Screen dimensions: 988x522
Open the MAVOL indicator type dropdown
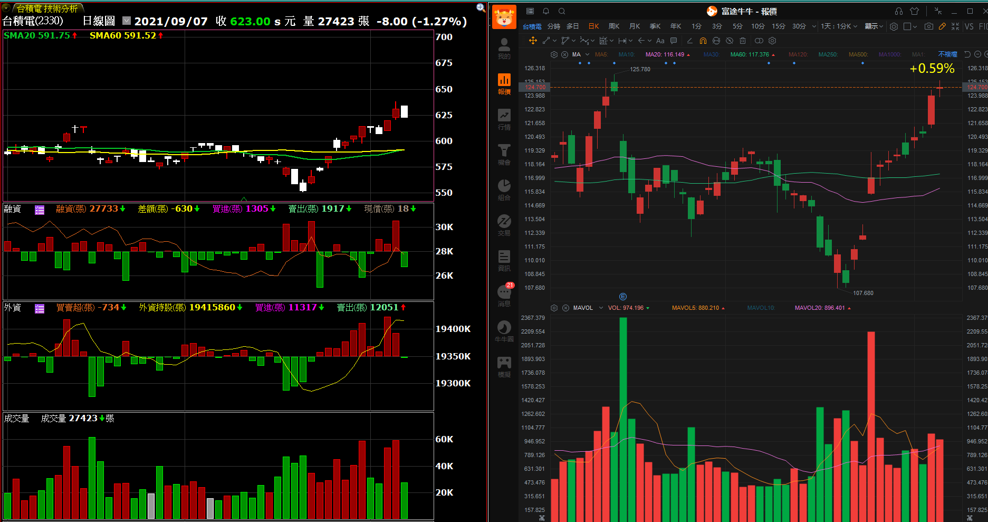pos(601,308)
